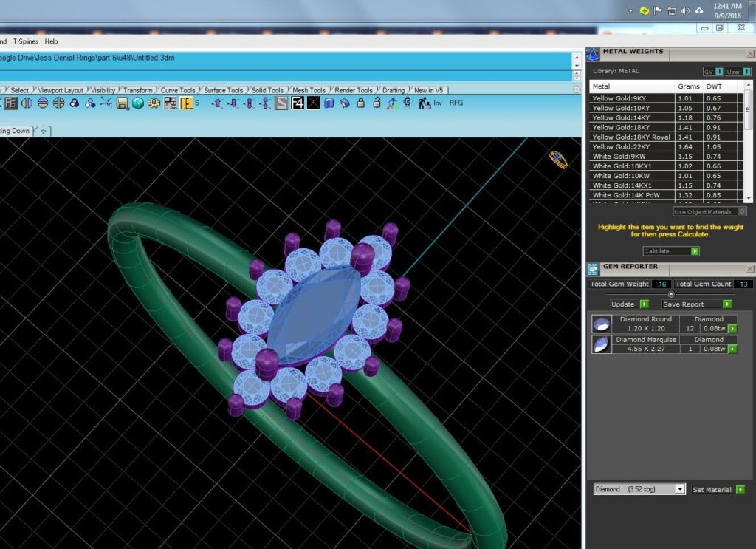Expand the Diamond Round gem row arrow
The width and height of the screenshot is (756, 549).
(732, 328)
